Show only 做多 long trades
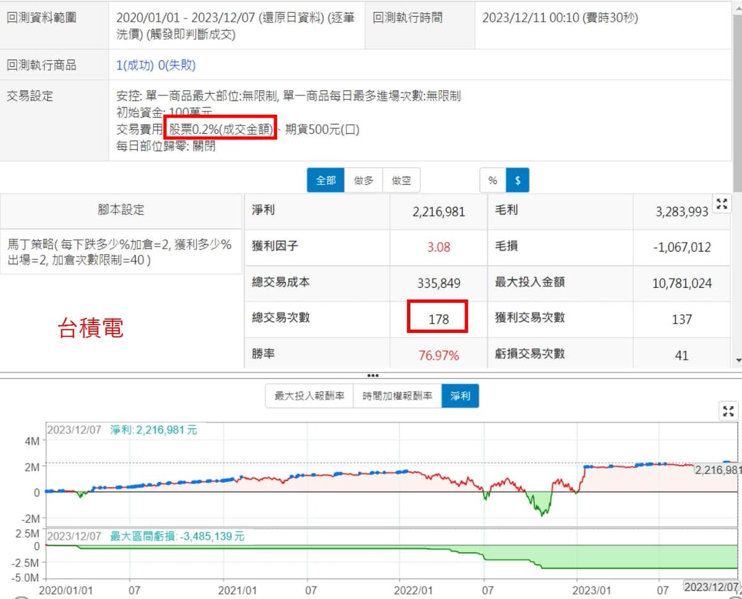The image size is (742, 599). [x=364, y=180]
